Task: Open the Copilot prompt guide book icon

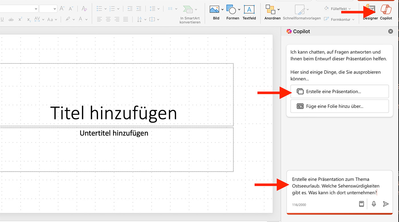Action: tap(361, 204)
